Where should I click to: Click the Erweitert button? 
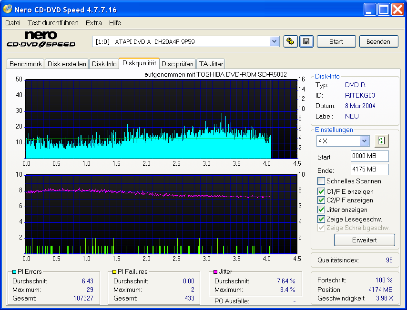click(364, 240)
